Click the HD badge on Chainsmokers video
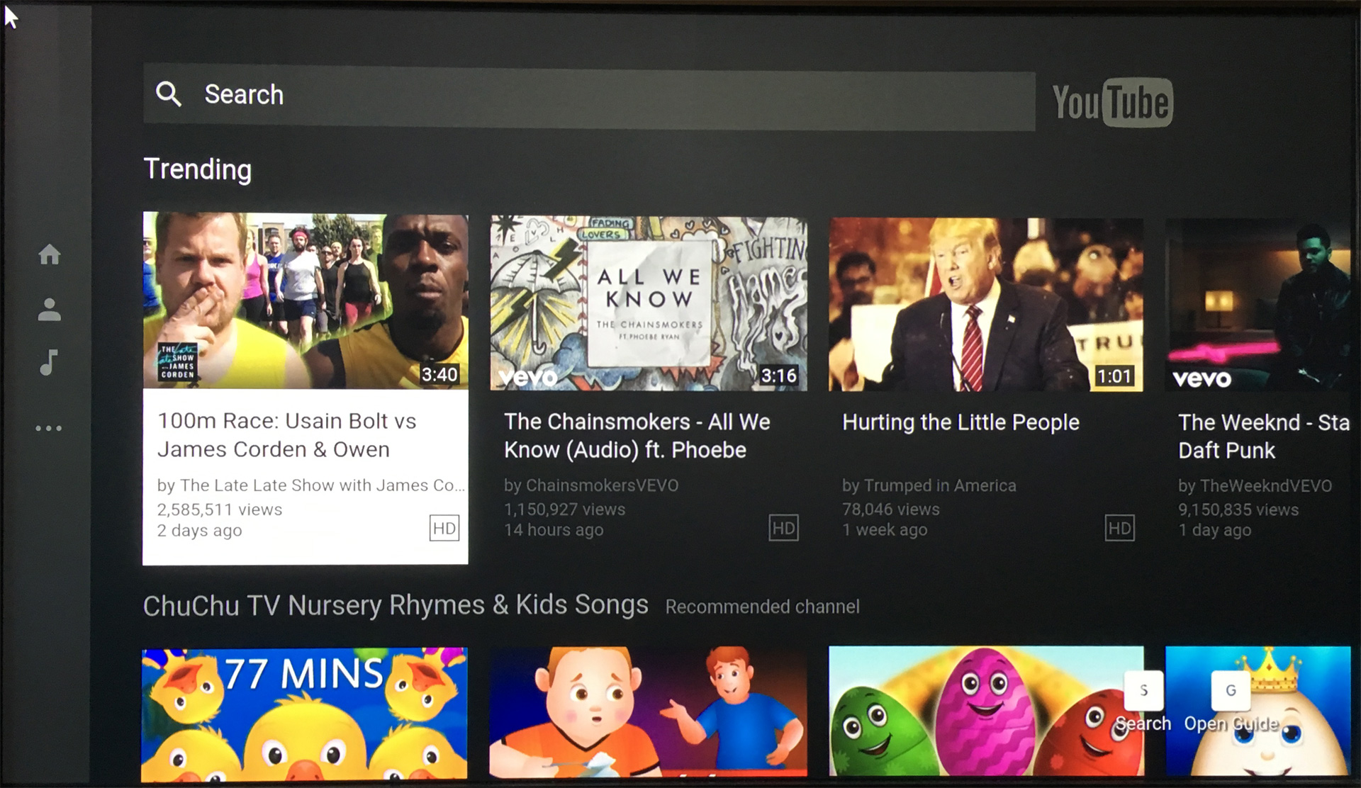This screenshot has width=1361, height=788. pos(783,528)
